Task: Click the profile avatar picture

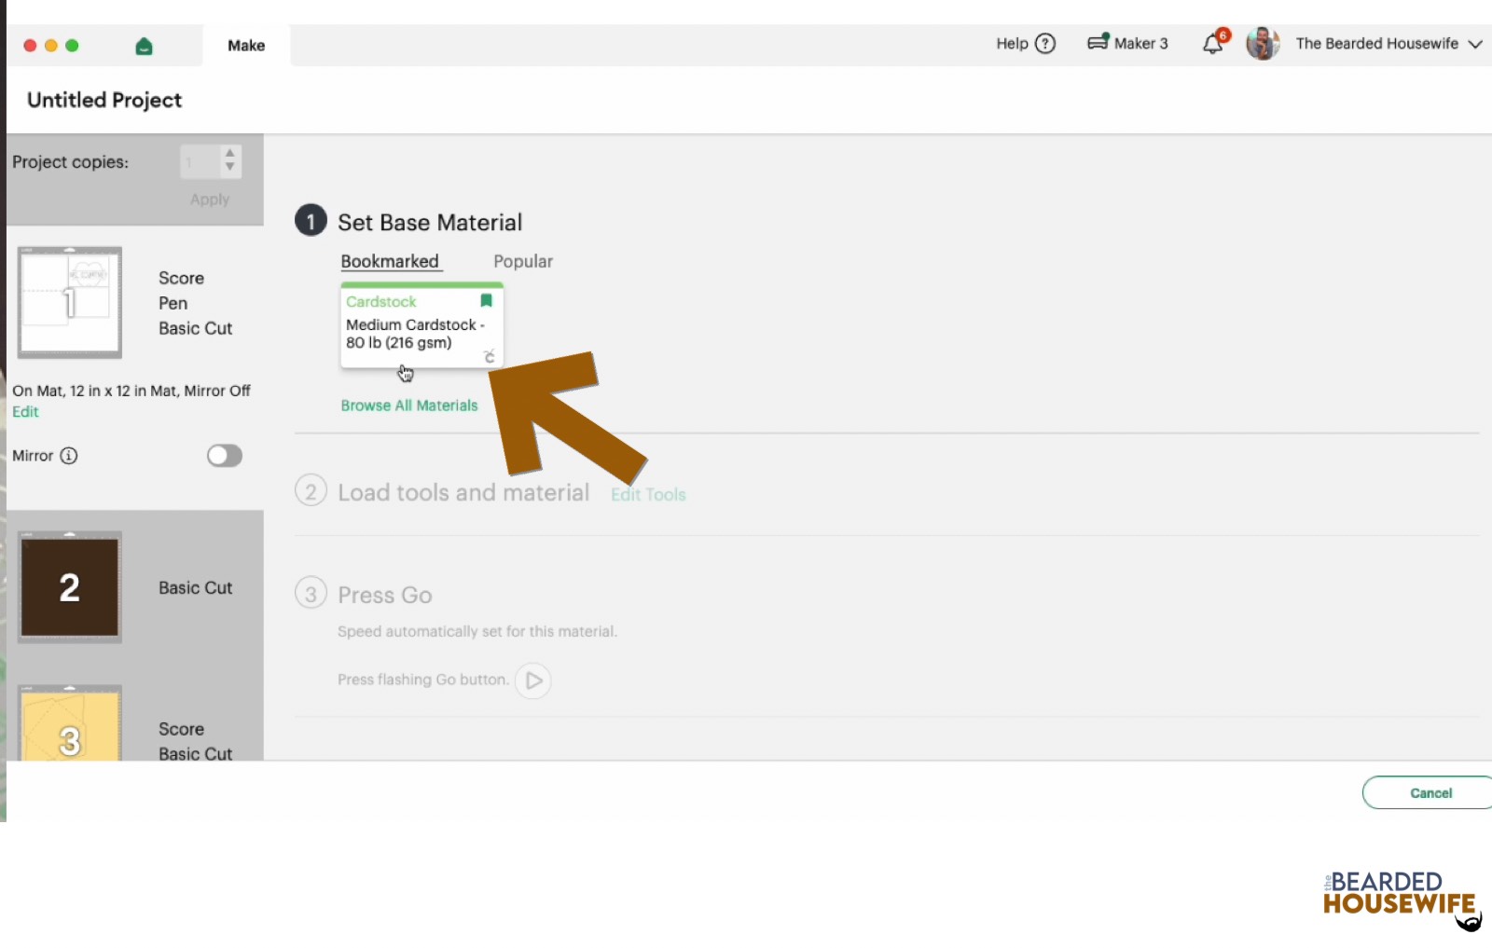Action: 1263,44
